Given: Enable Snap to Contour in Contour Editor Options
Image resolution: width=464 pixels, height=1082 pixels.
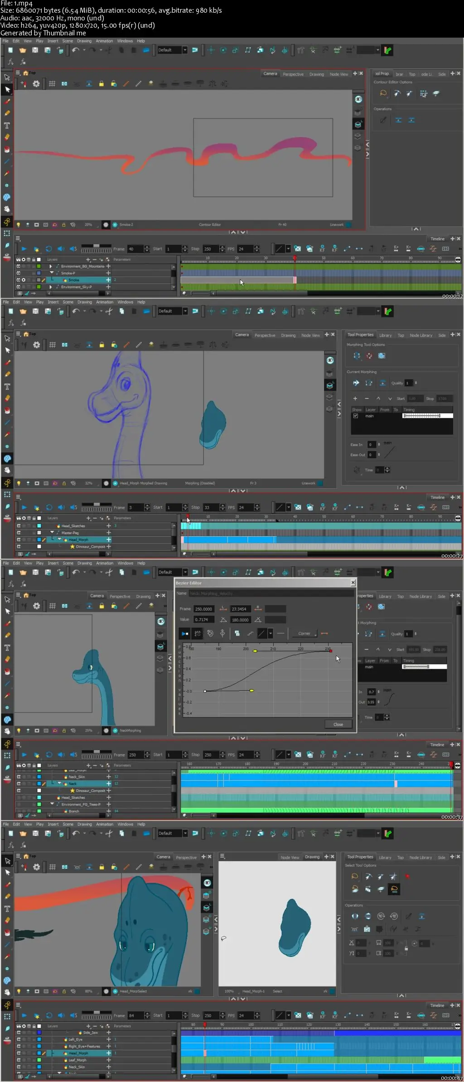Looking at the screenshot, I should coord(397,93).
